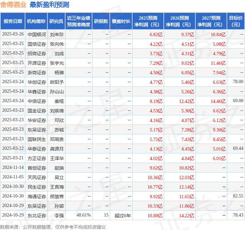The height and width of the screenshot is (230, 245).
Task: Select analyst 张向伟 in the table
Action: point(57,44)
